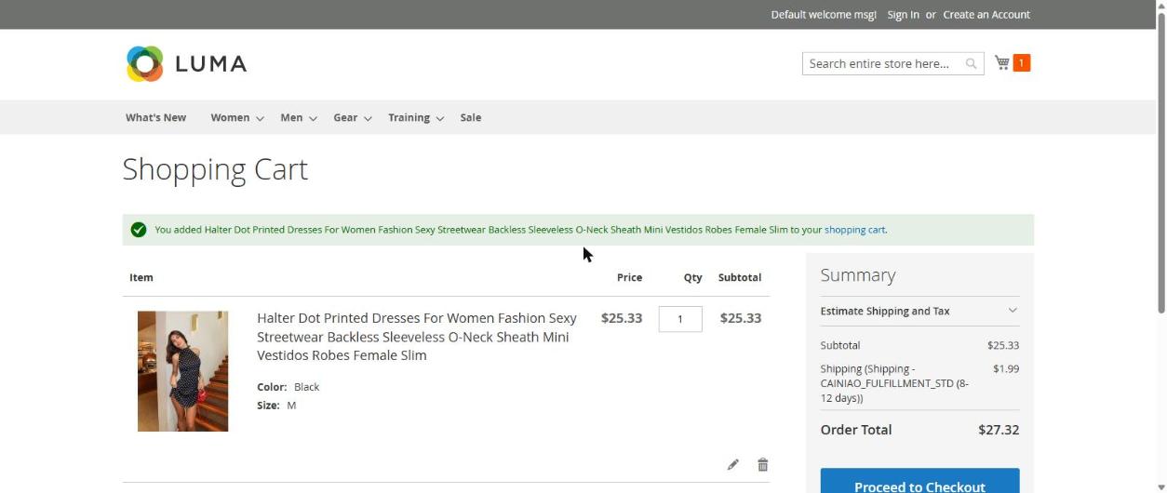Open the mini cart icon
Image resolution: width=1167 pixels, height=493 pixels.
point(1002,62)
